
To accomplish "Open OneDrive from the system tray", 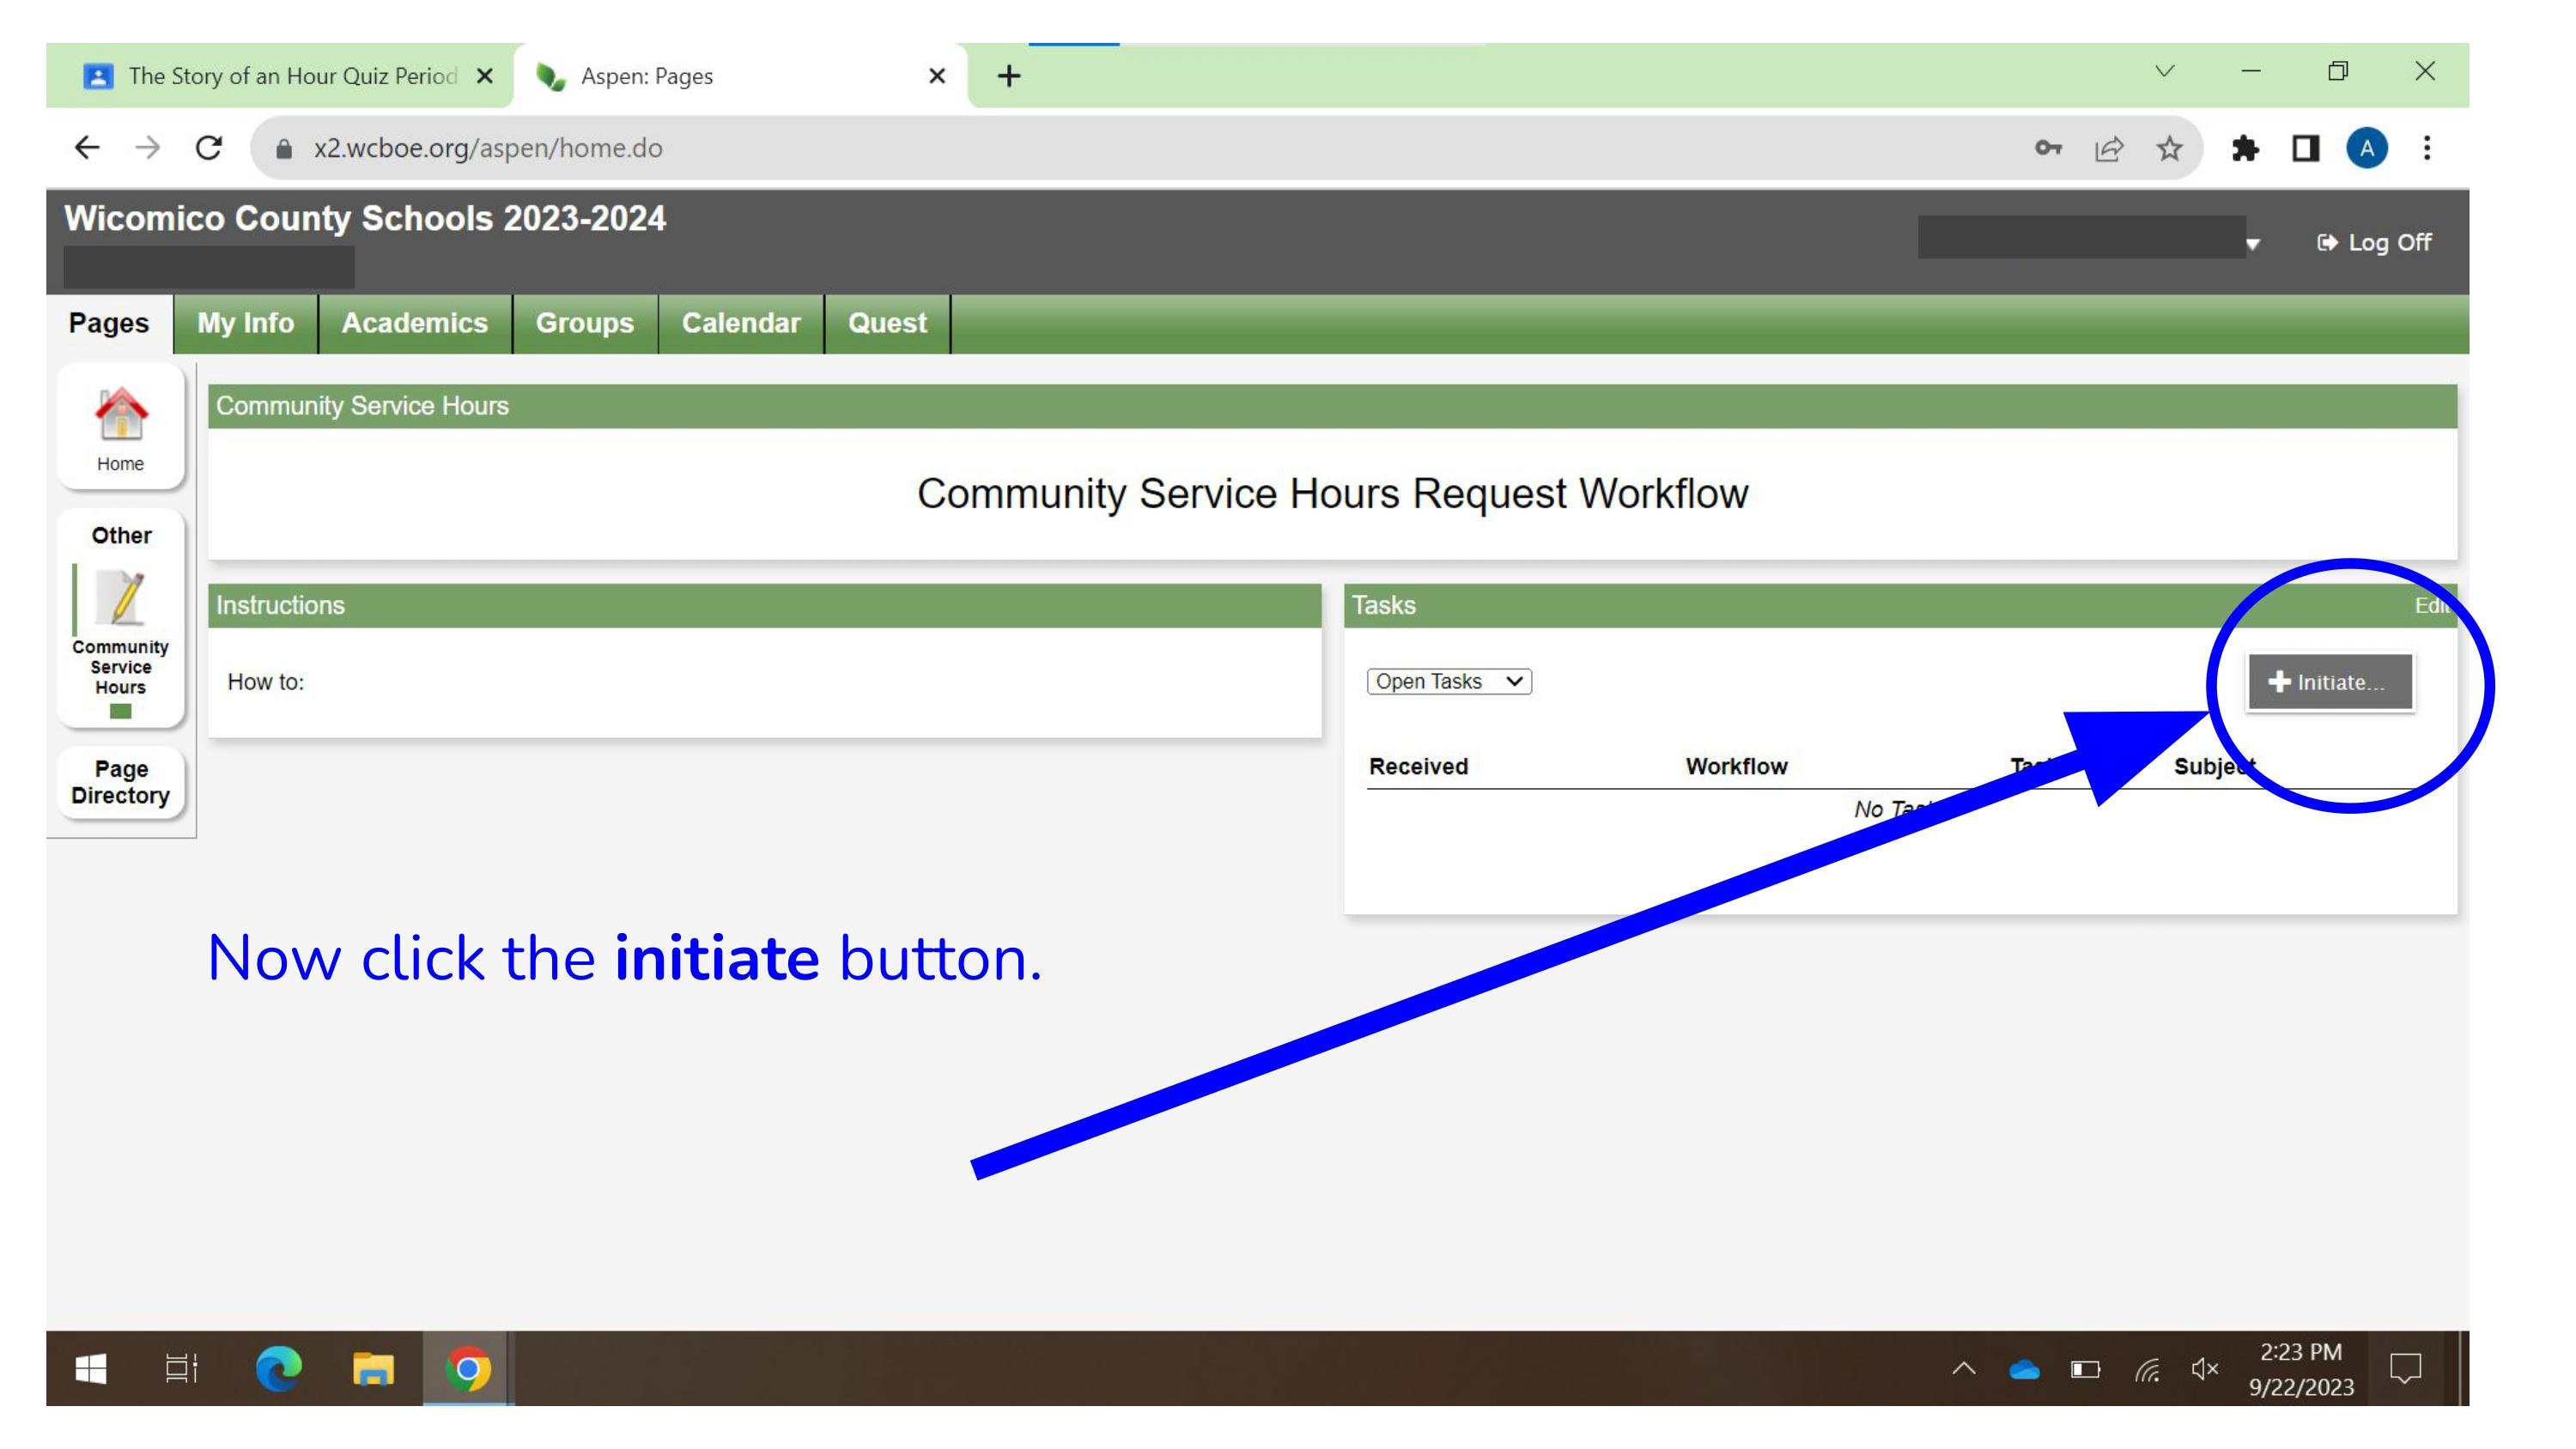I will pyautogui.click(x=2023, y=1371).
